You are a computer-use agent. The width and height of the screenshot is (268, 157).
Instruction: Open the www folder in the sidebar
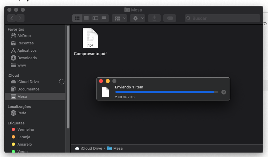pos(35,65)
